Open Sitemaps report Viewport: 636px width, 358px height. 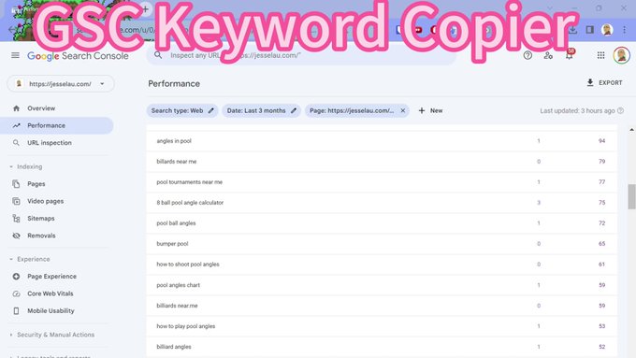(41, 218)
